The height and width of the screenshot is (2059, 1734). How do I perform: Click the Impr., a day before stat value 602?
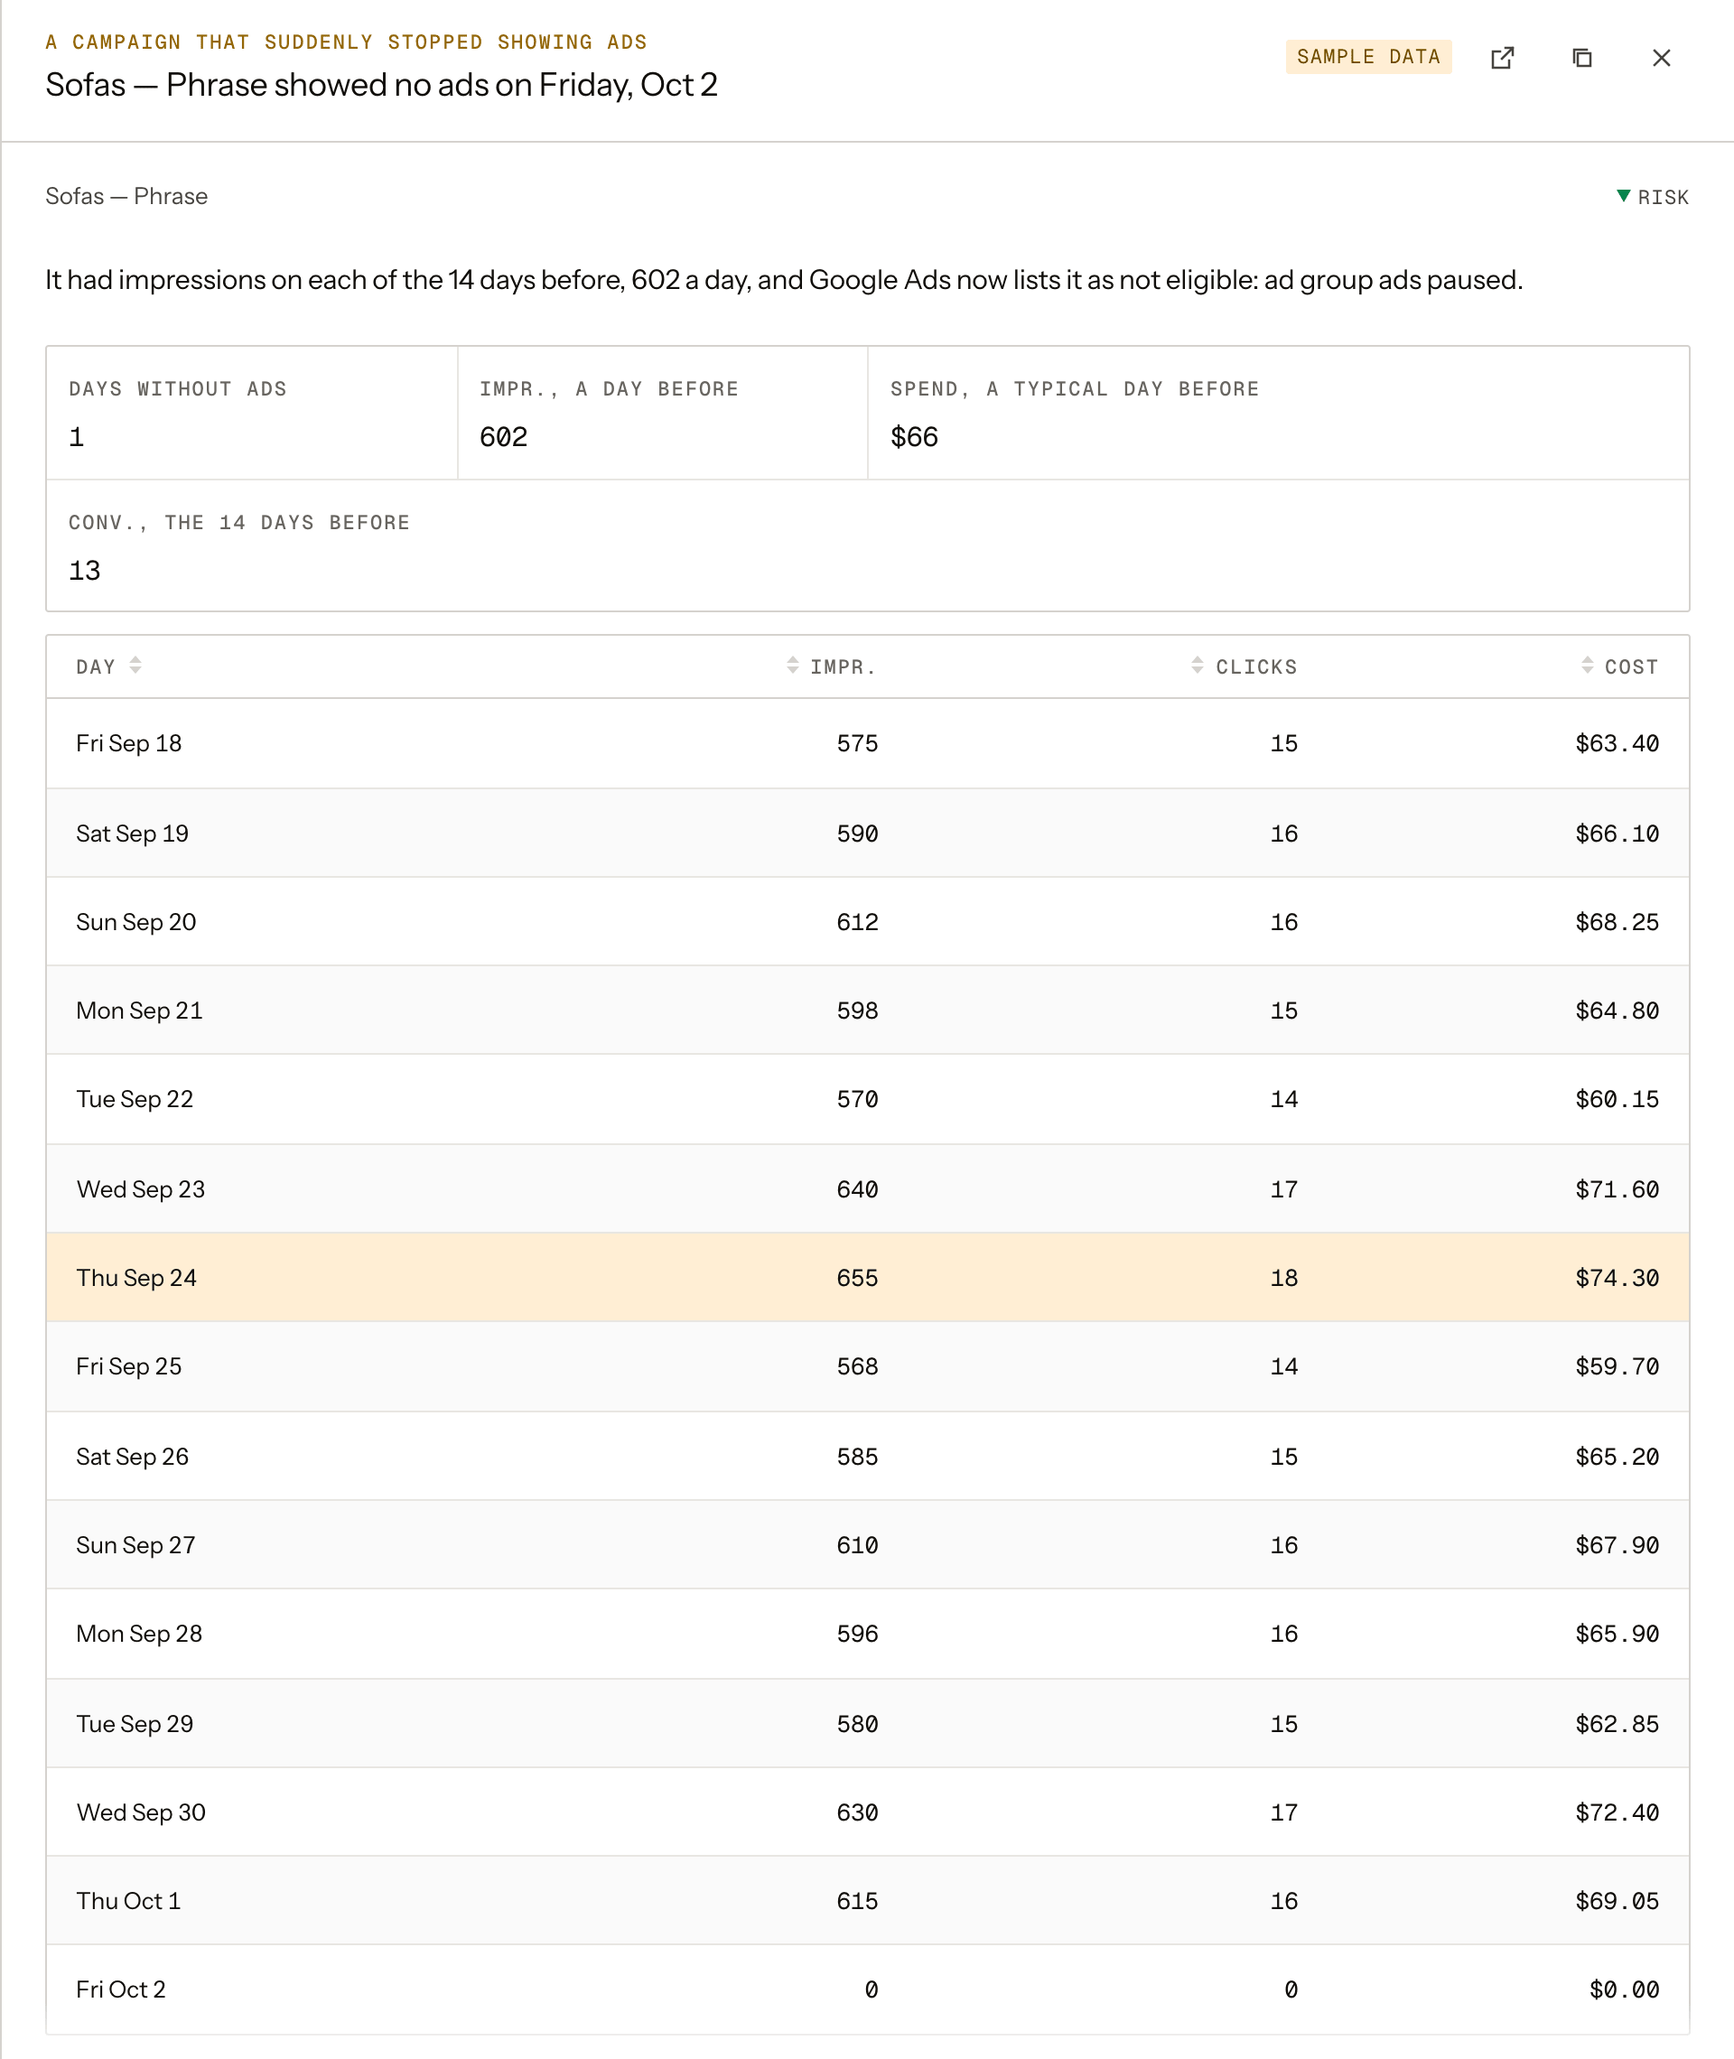[503, 436]
